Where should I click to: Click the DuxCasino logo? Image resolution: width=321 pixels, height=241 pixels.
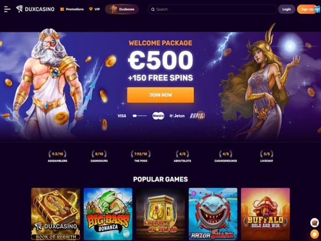tap(35, 9)
